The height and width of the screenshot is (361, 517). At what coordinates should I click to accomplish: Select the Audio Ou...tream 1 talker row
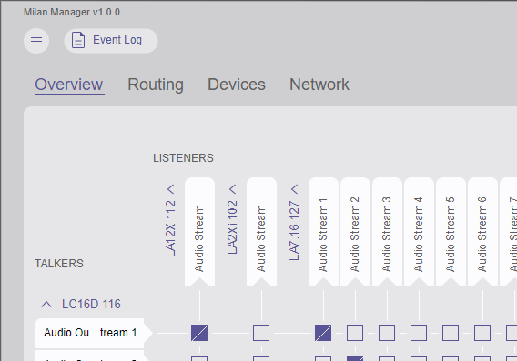pyautogui.click(x=93, y=333)
